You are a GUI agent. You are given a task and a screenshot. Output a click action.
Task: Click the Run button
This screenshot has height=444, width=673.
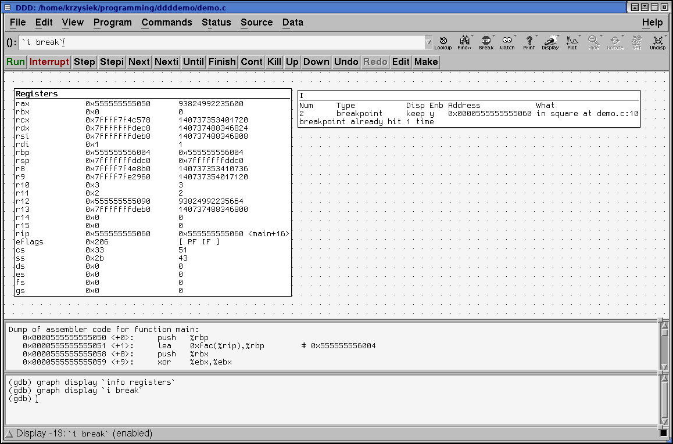tap(16, 62)
